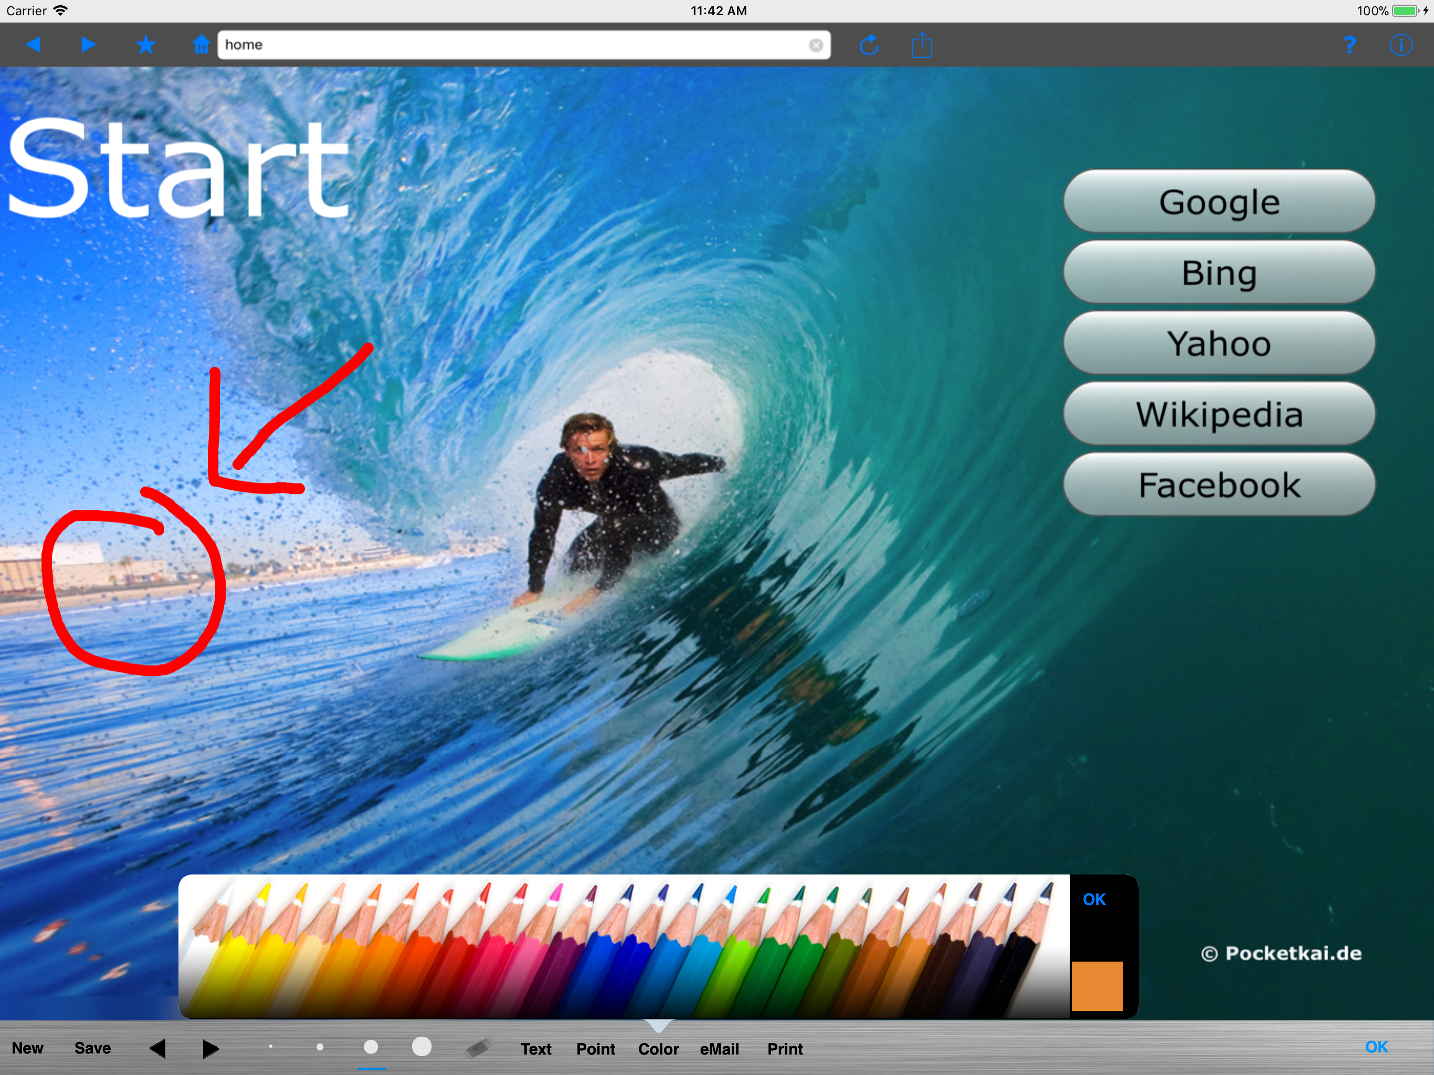Click the battery indicator
The width and height of the screenshot is (1434, 1075).
[1406, 10]
